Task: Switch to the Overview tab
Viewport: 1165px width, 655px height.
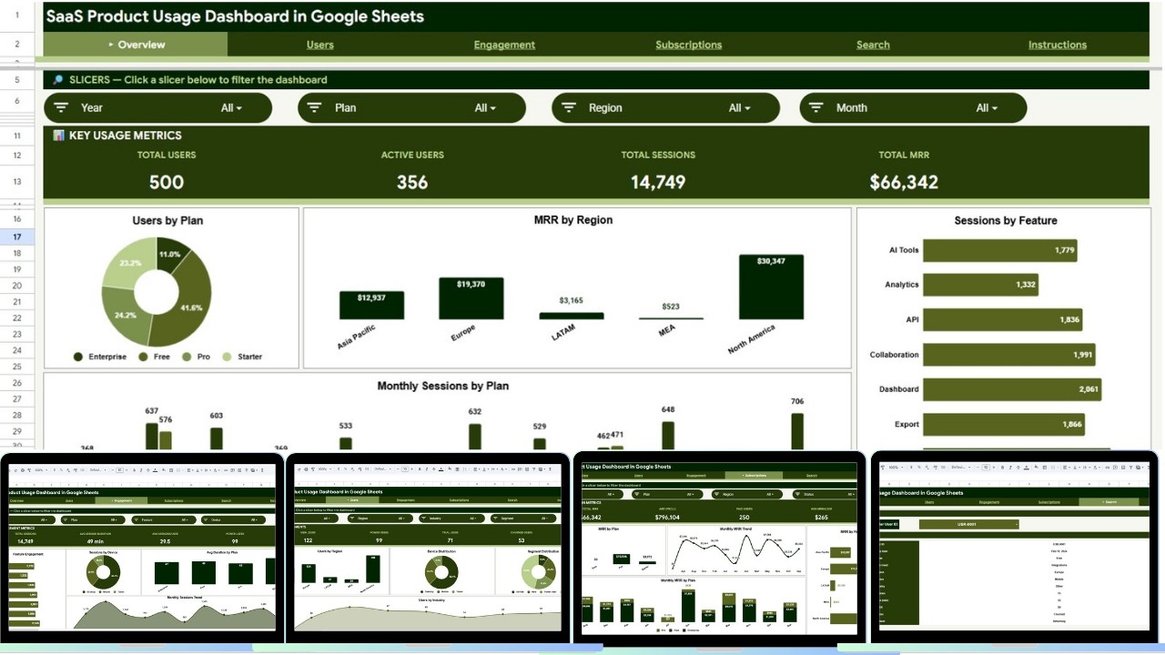Action: coord(136,45)
